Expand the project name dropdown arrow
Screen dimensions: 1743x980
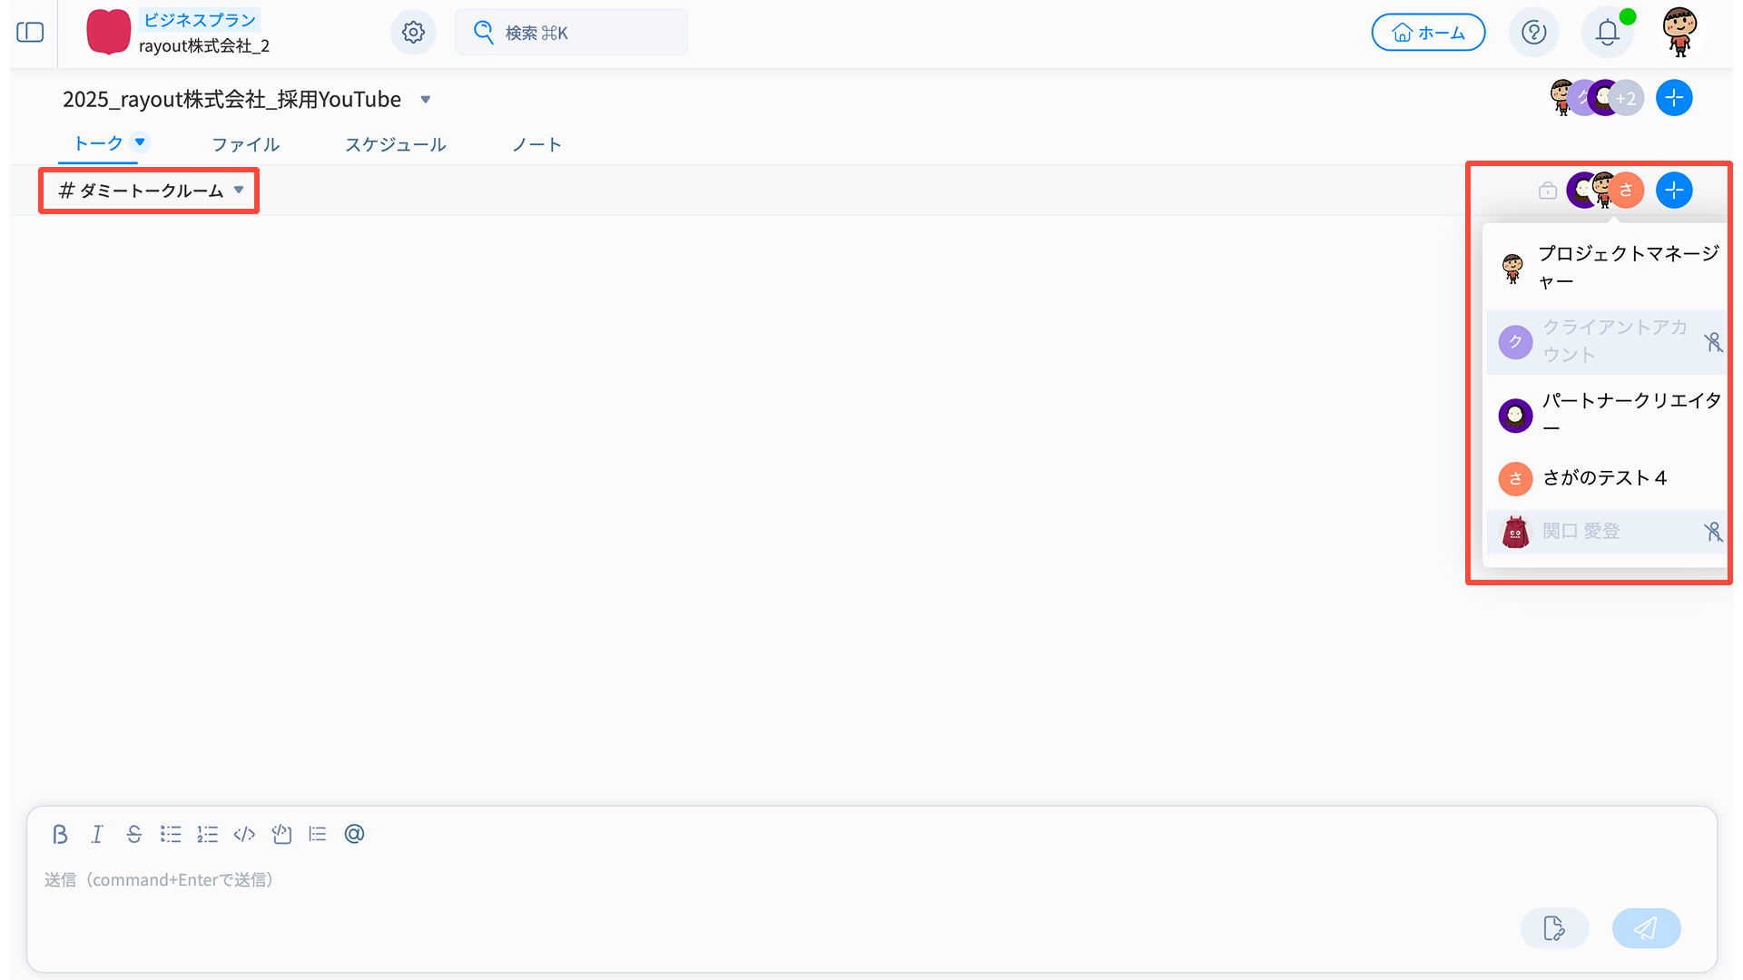pyautogui.click(x=425, y=100)
